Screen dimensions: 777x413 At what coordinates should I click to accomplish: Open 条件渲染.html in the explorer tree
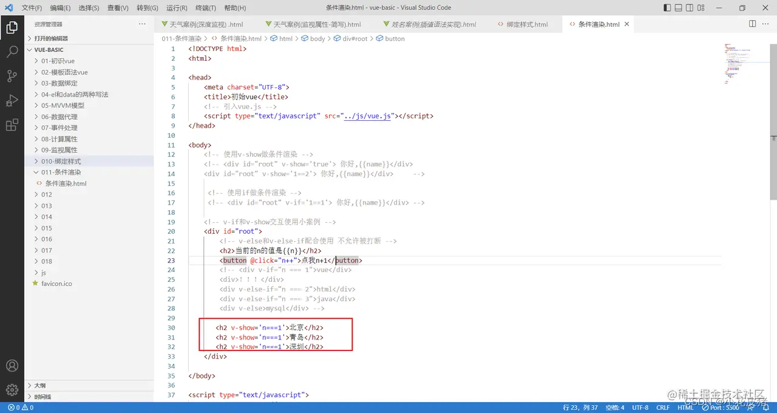tap(66, 183)
